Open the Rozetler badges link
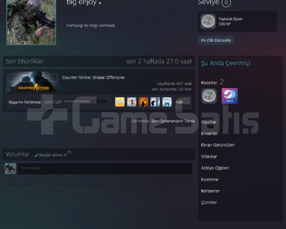This screenshot has height=229, width=286. (209, 83)
